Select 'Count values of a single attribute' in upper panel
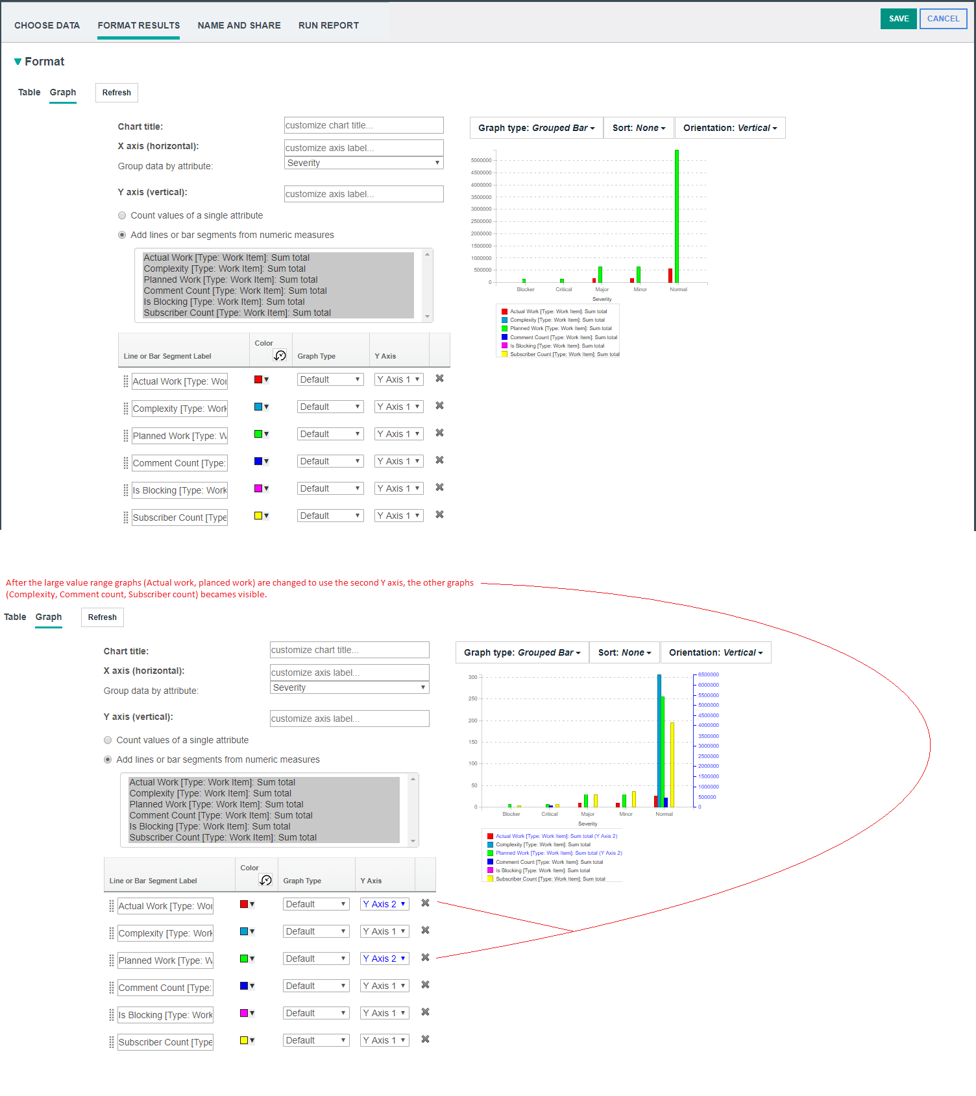The image size is (976, 1096). 122,216
